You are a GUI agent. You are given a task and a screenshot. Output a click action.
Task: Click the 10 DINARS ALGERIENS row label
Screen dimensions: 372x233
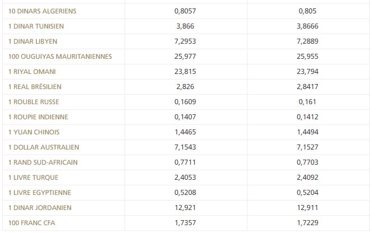[x=43, y=11]
